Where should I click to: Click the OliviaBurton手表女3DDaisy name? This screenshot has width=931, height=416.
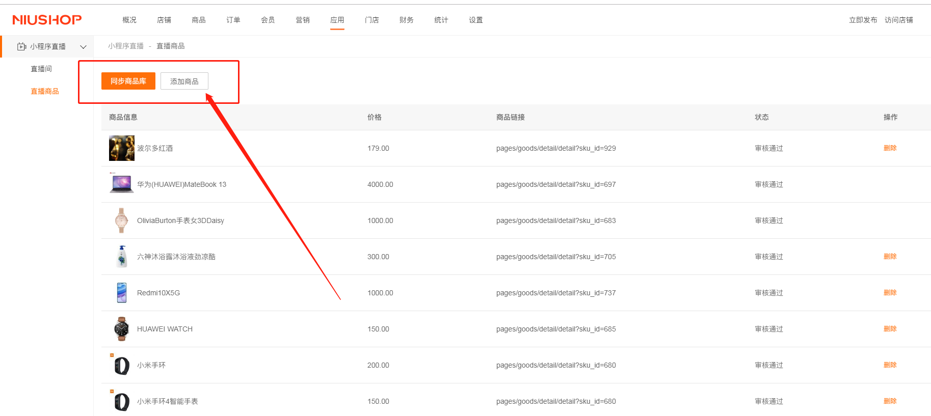pos(180,220)
